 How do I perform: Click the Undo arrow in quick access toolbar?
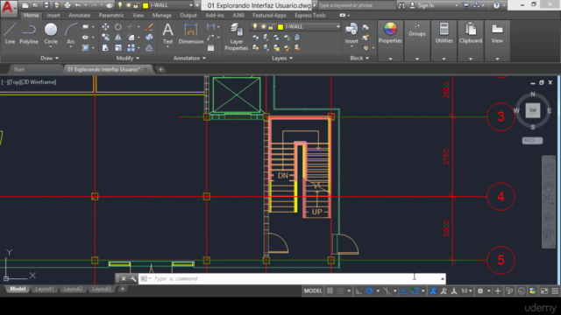pyautogui.click(x=78, y=5)
